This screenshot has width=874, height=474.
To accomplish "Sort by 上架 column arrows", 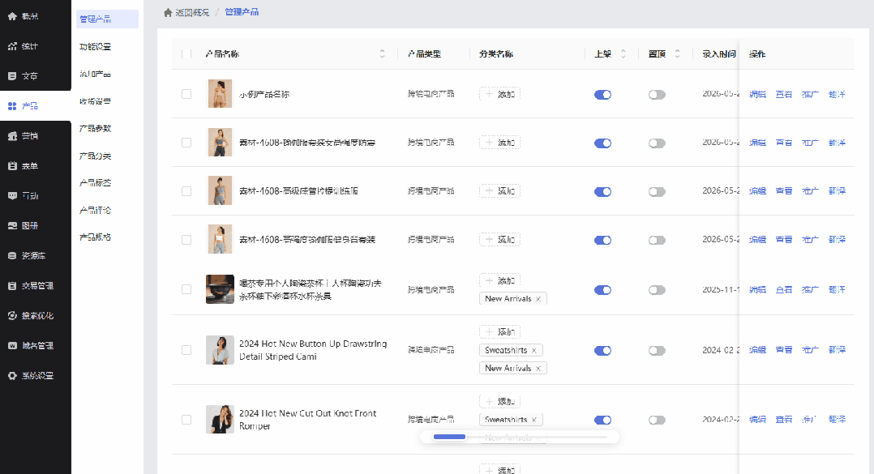I will [623, 54].
